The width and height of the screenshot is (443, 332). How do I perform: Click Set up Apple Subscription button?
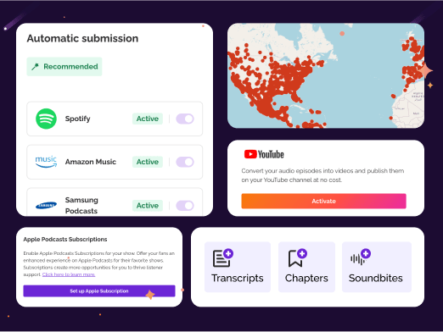tap(99, 290)
